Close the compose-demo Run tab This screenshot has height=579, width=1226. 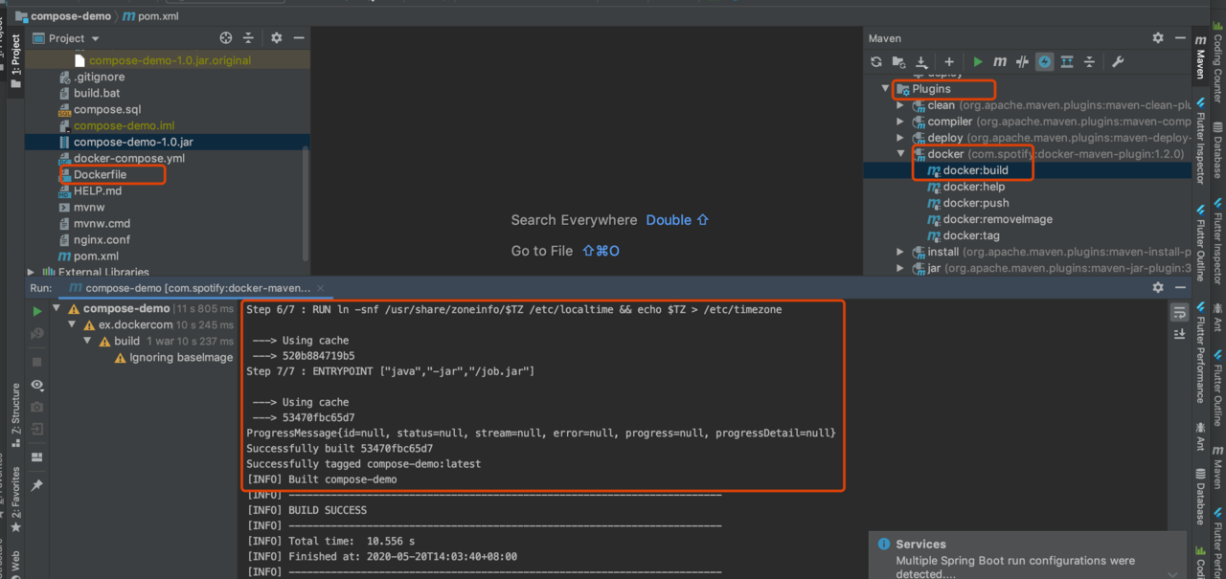320,287
